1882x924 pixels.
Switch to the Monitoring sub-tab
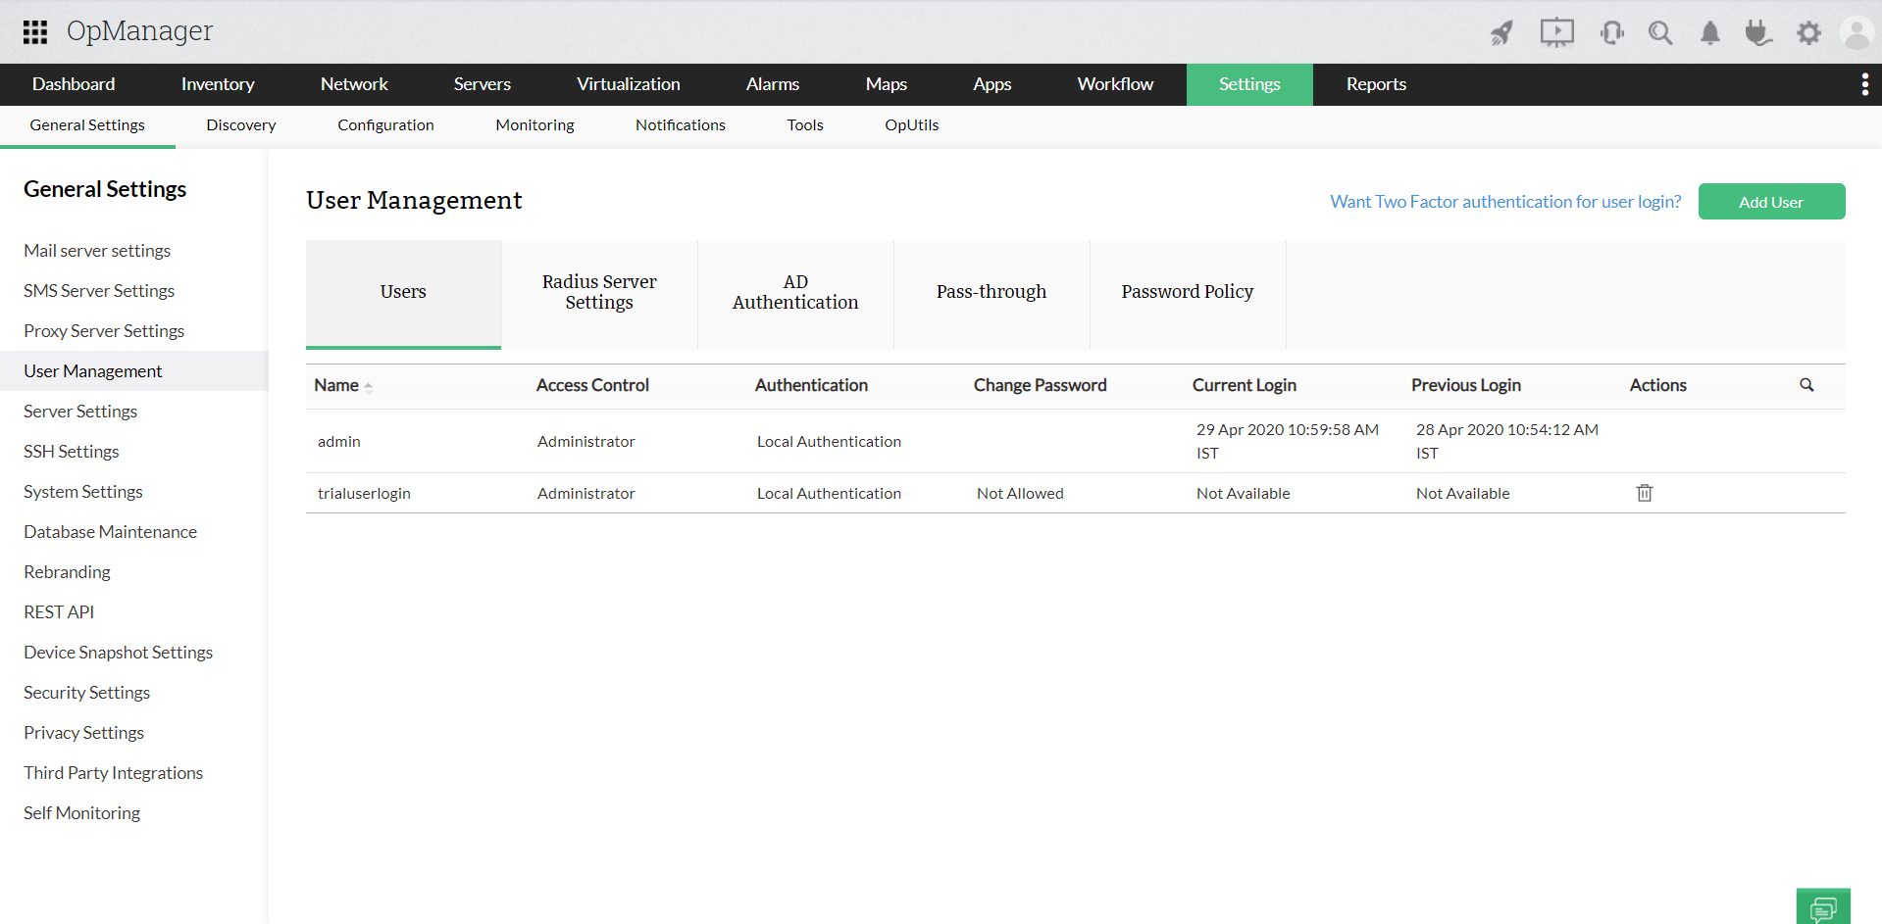click(x=534, y=125)
